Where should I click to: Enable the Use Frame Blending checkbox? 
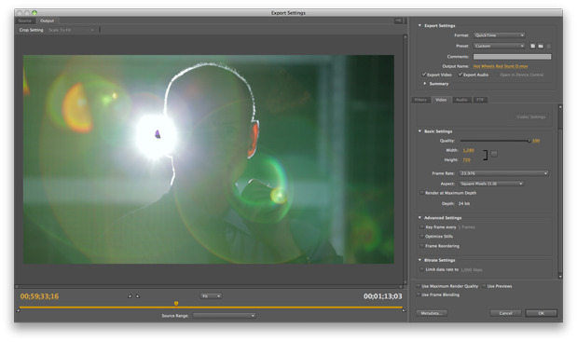[x=419, y=294]
